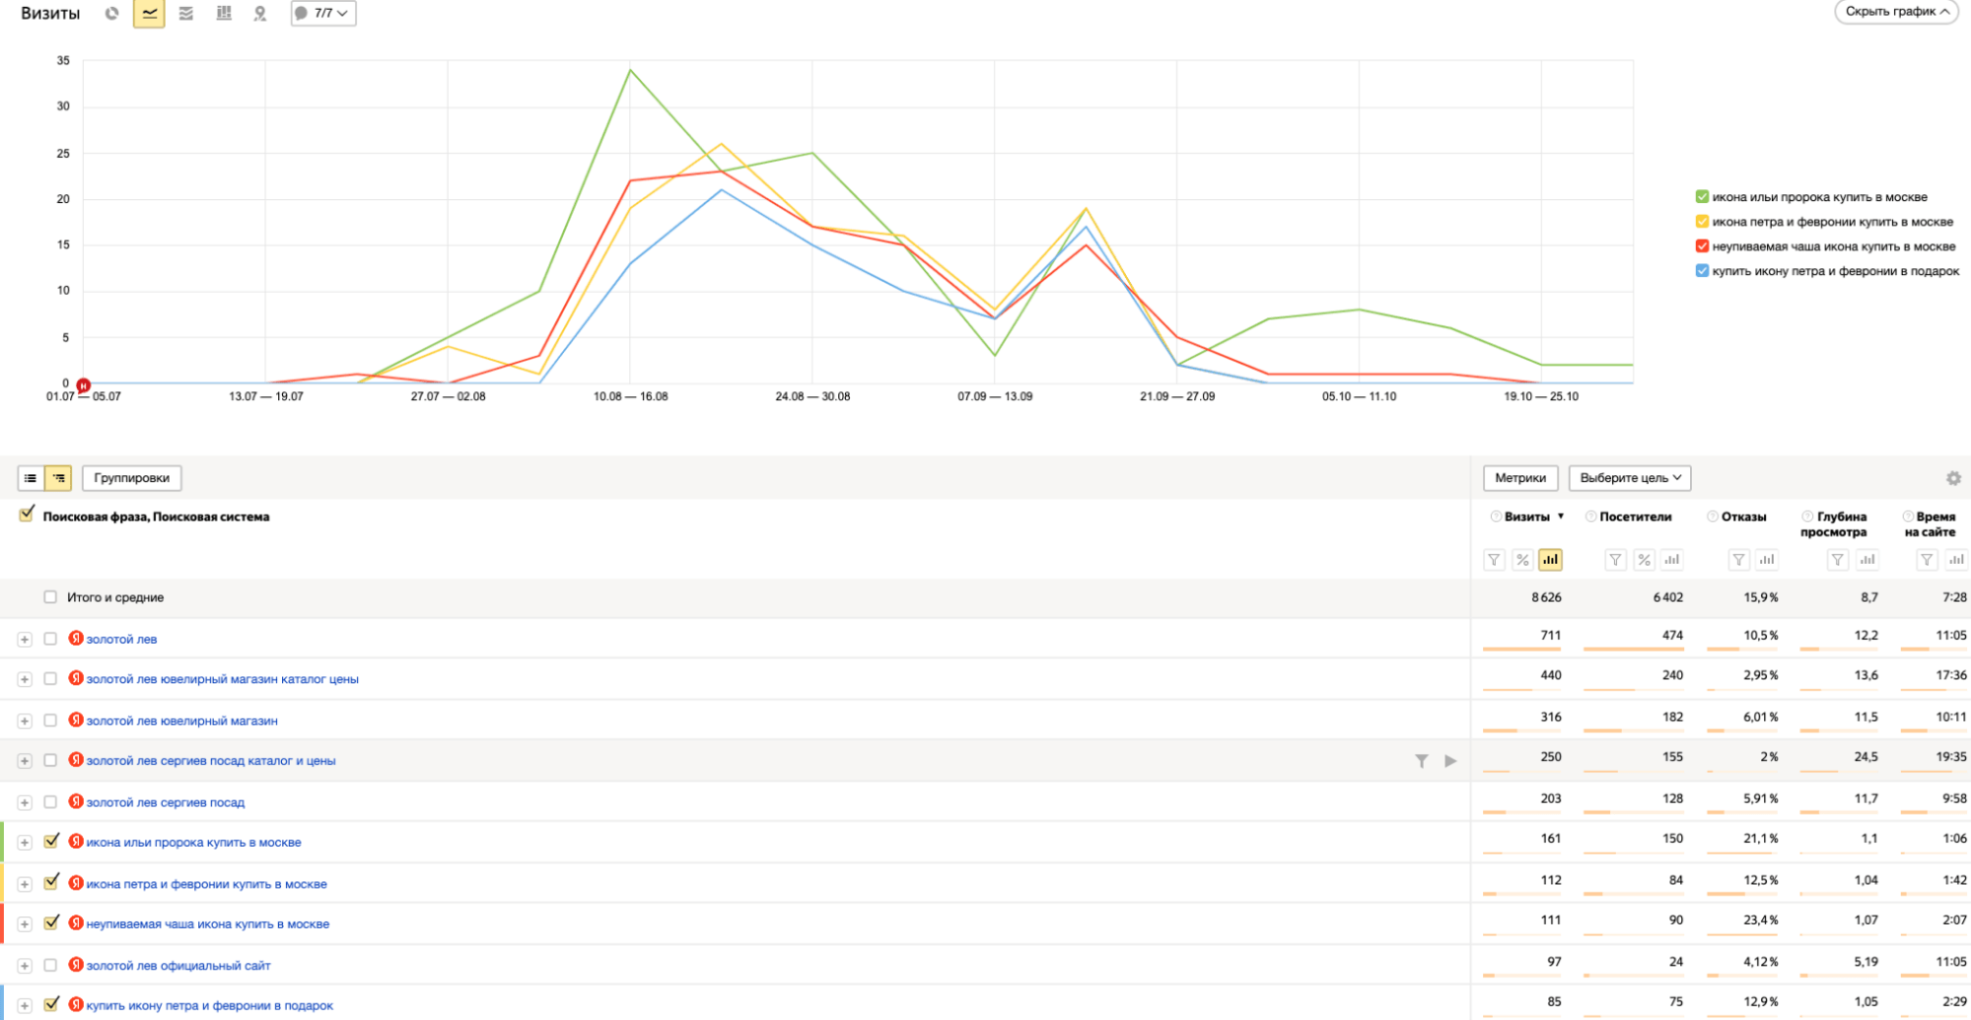Click 'Скрыть график' button
The height and width of the screenshot is (1020, 1971).
point(1896,12)
